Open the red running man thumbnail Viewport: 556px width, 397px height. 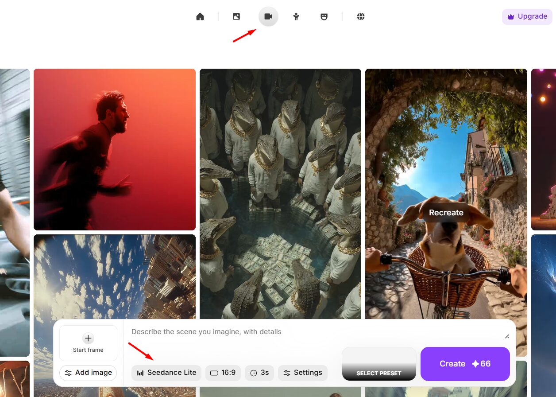click(x=115, y=149)
